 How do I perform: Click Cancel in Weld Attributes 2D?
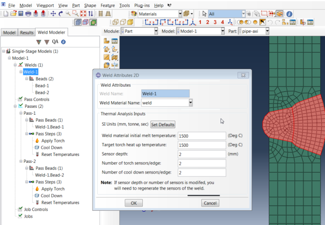coord(210,203)
